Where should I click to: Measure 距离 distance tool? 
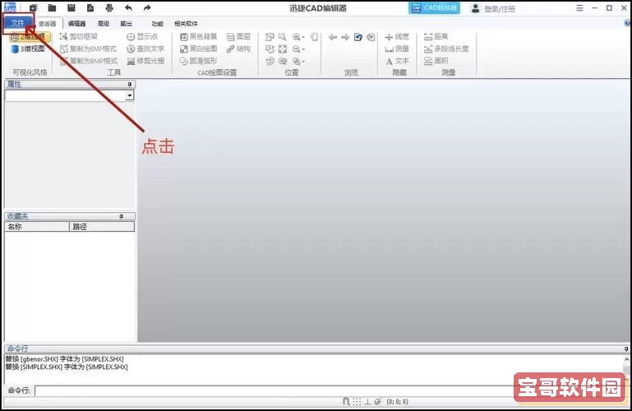click(x=436, y=37)
